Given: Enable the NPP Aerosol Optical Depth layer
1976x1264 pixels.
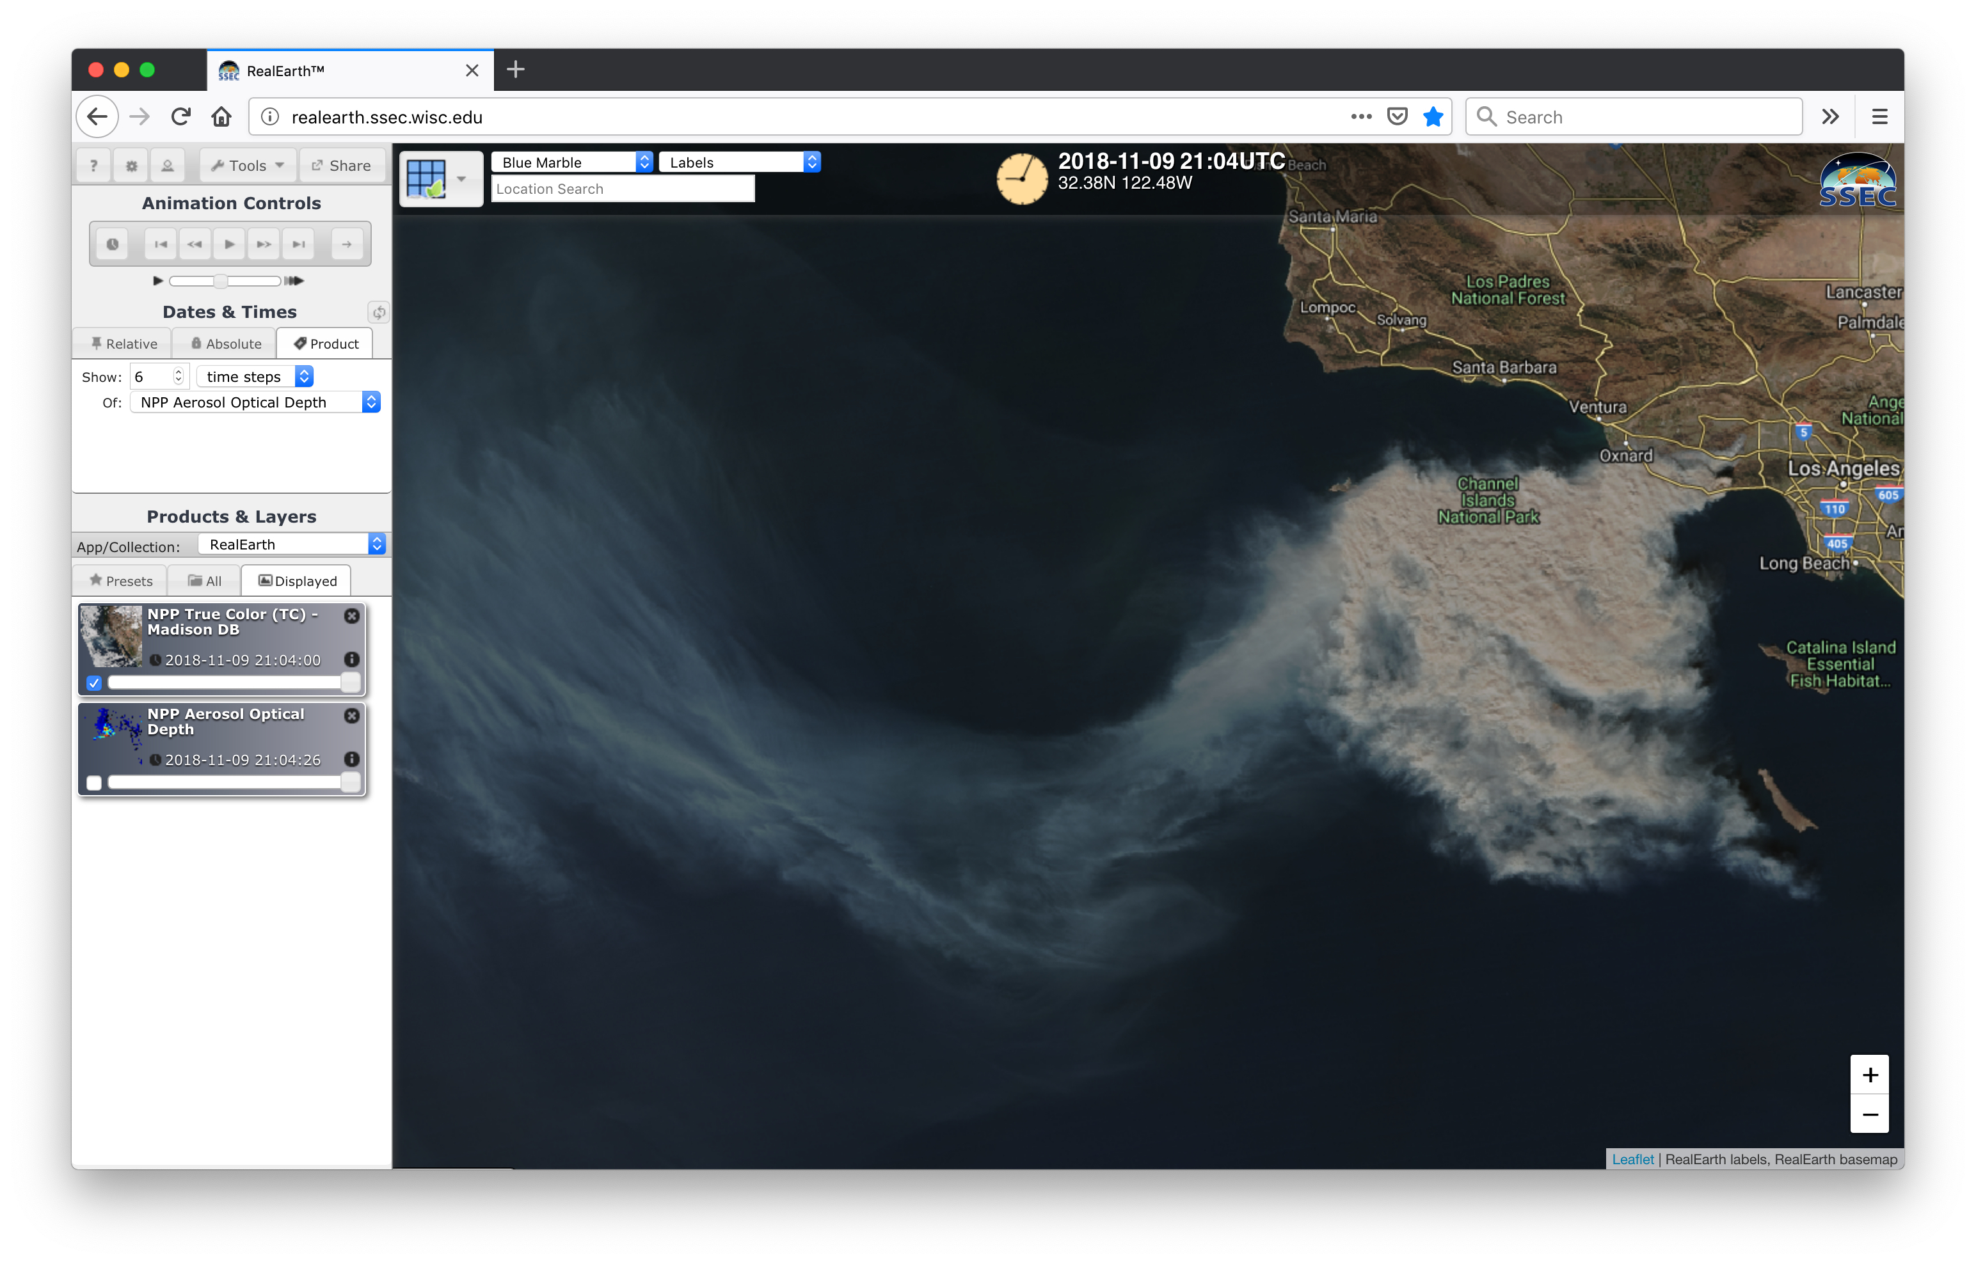Looking at the screenshot, I should click(95, 783).
